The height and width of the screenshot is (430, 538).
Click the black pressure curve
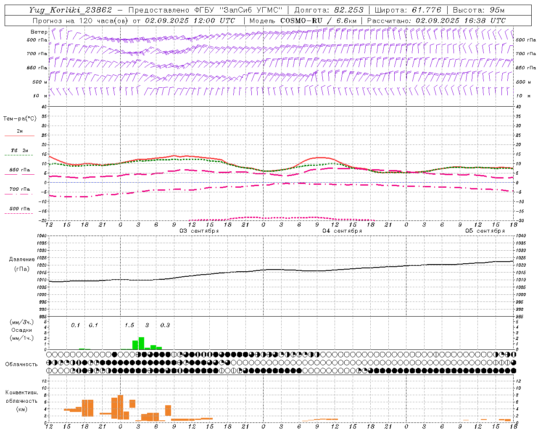(x=281, y=270)
